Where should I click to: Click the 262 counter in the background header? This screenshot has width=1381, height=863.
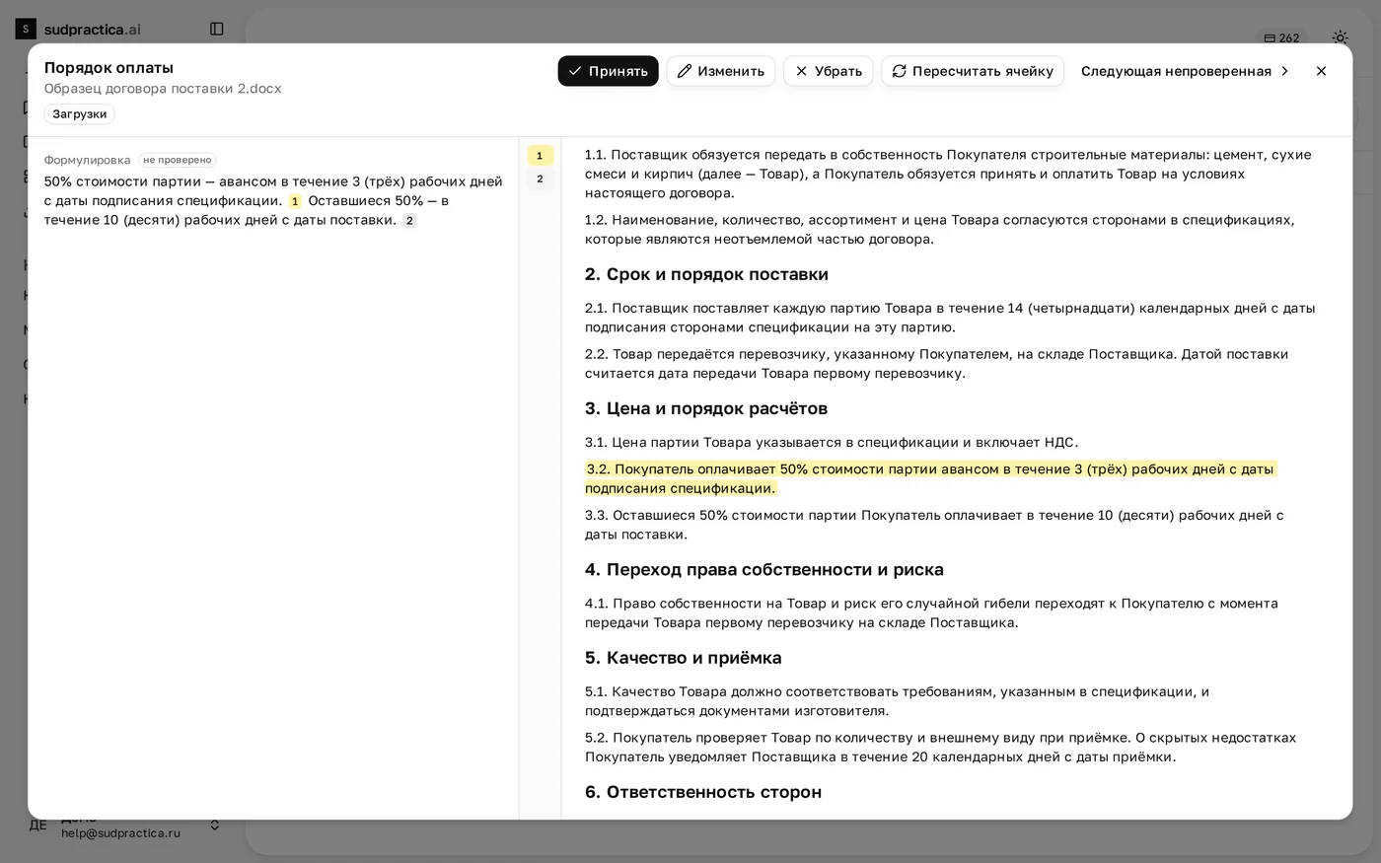(1282, 38)
